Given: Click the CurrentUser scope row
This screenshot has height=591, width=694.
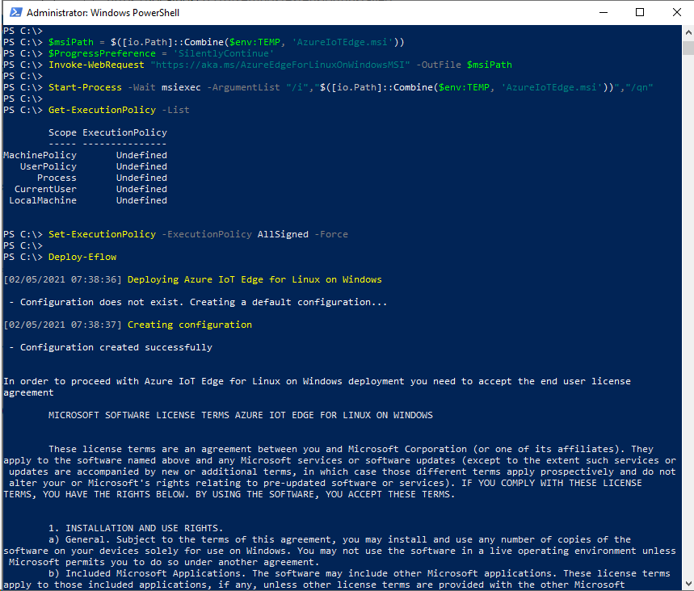Looking at the screenshot, I should coord(90,189).
